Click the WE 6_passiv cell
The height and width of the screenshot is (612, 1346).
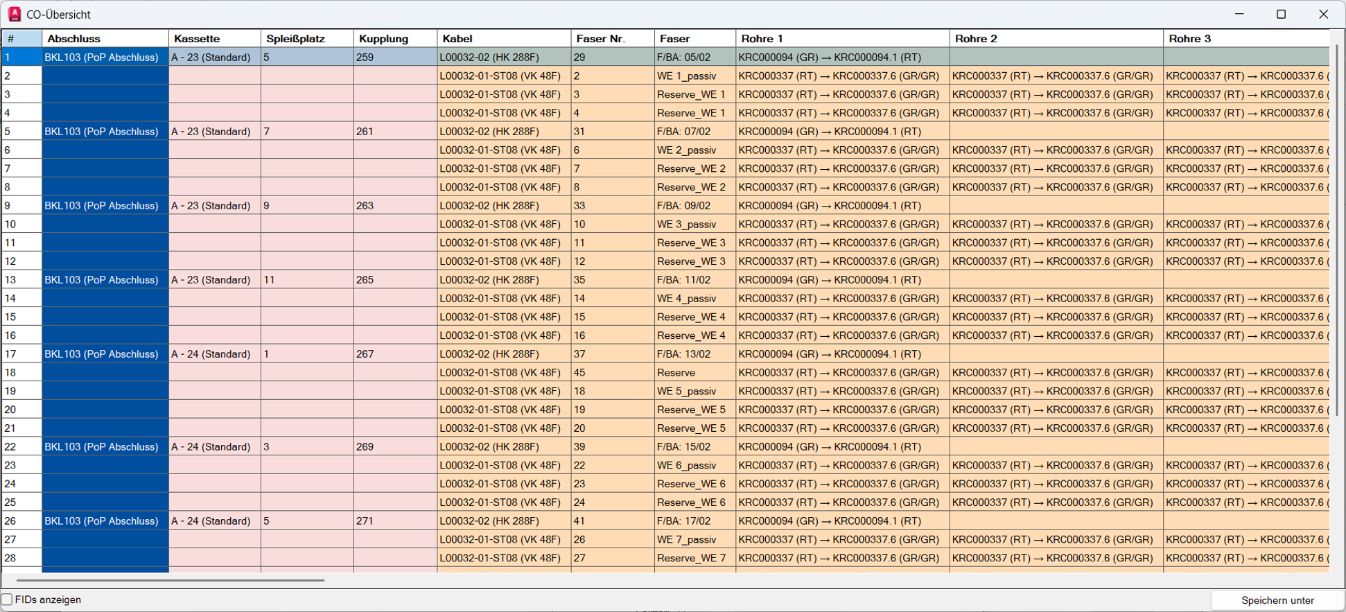(695, 466)
